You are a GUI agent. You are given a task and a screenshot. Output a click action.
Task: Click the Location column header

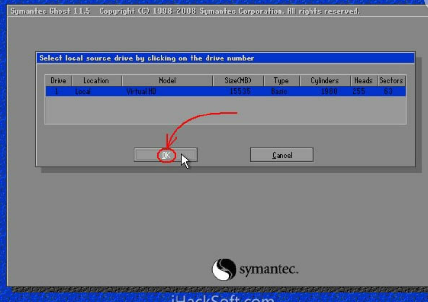96,81
